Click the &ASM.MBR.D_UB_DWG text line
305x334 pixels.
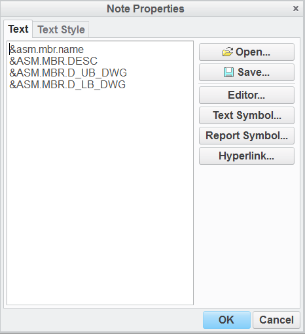(68, 73)
